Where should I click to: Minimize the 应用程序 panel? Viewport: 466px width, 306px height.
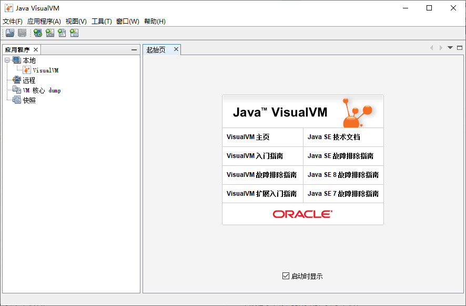[x=134, y=50]
